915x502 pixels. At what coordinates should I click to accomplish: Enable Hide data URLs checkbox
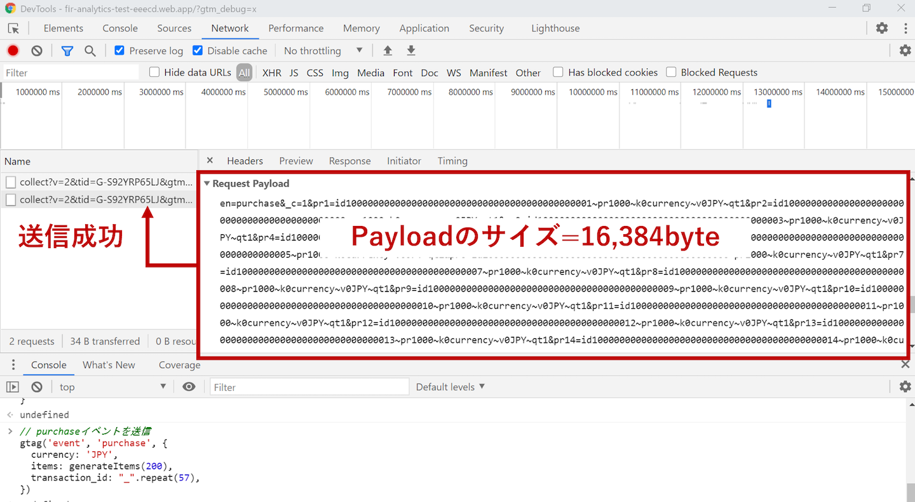[x=154, y=72]
